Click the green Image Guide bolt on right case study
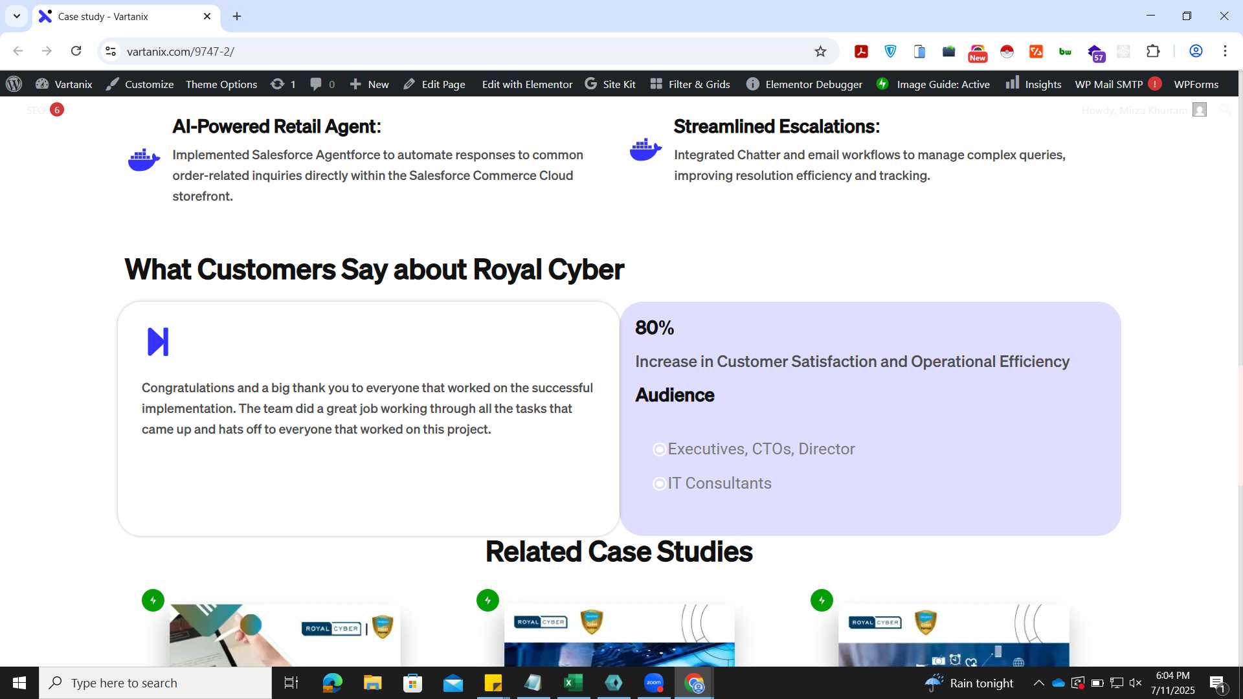 (822, 600)
